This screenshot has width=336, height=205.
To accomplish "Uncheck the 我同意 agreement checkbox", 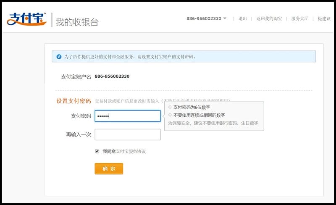I will [x=97, y=151].
